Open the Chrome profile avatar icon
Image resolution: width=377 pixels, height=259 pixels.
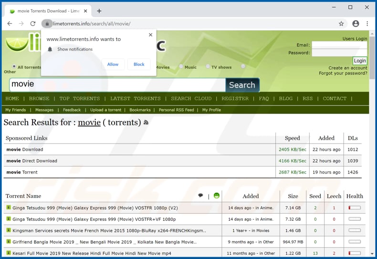click(355, 24)
